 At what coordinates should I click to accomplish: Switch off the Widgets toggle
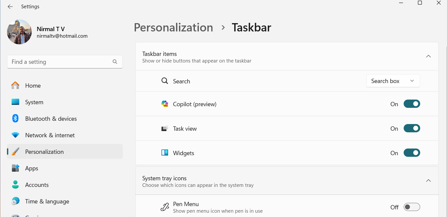[412, 153]
